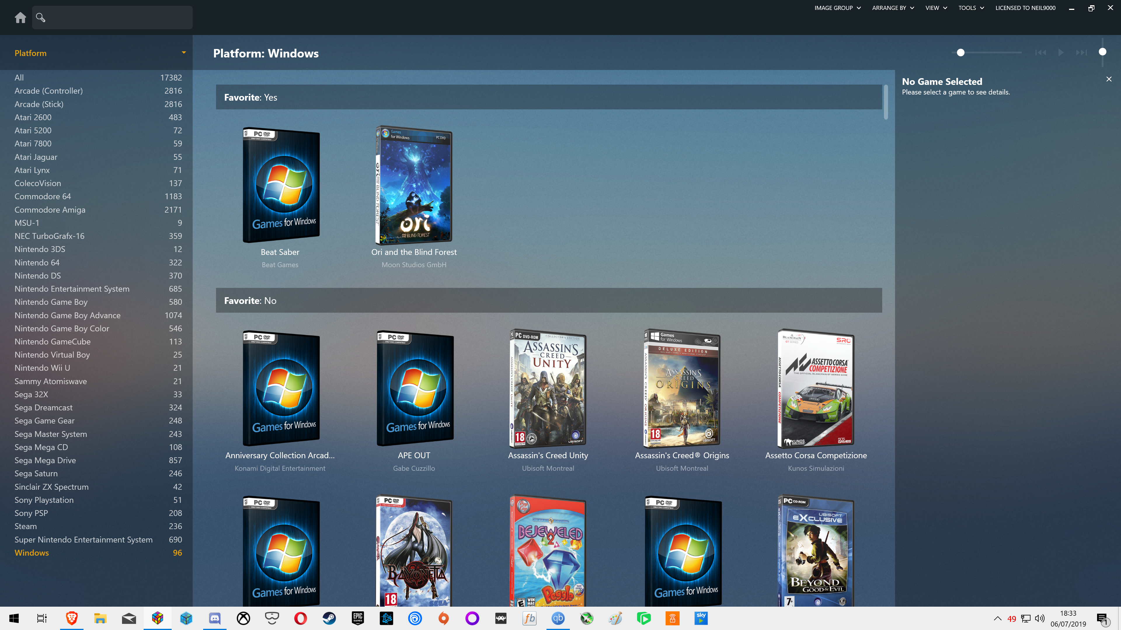
Task: Click the Licensed to NEIL9000 label
Action: [1025, 8]
